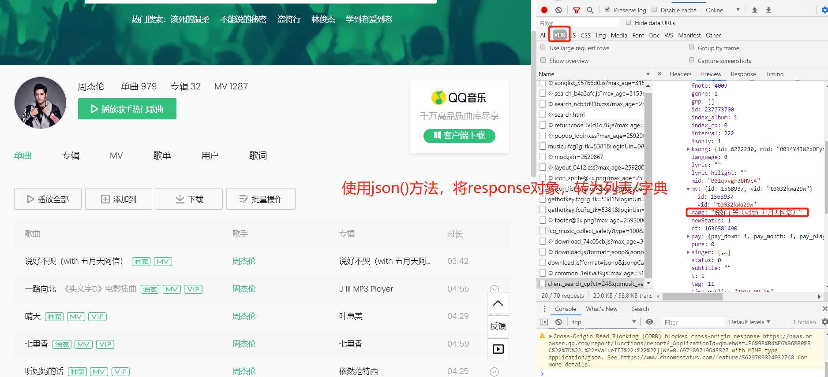Click the eye icon to create live expression
The image size is (828, 377).
(649, 322)
